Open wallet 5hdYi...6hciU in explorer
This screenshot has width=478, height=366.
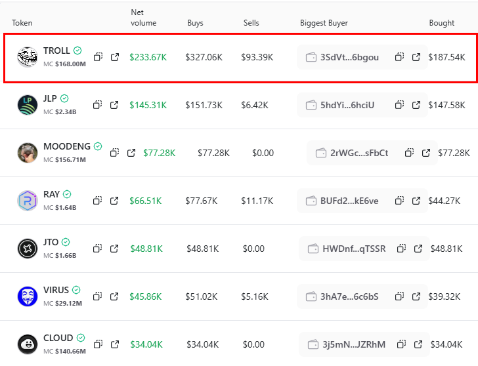pos(416,105)
